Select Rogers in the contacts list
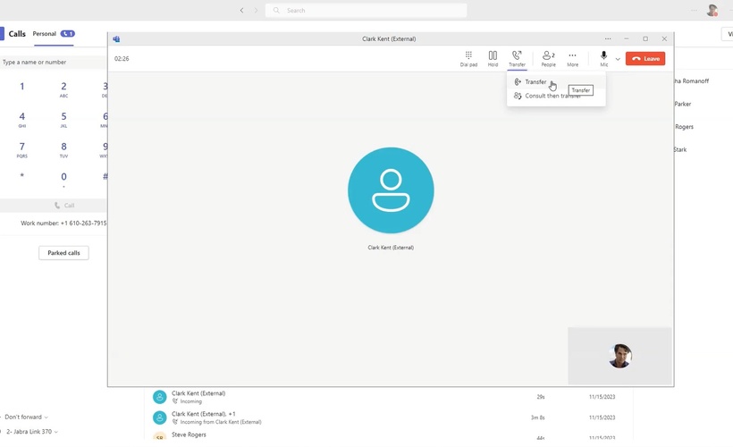733x447 pixels. coord(684,127)
